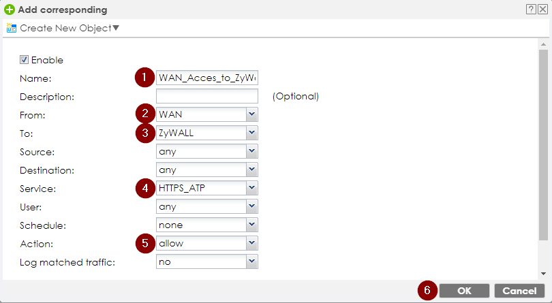The height and width of the screenshot is (303, 552).
Task: Toggle the Enable checkbox
Action: click(25, 60)
